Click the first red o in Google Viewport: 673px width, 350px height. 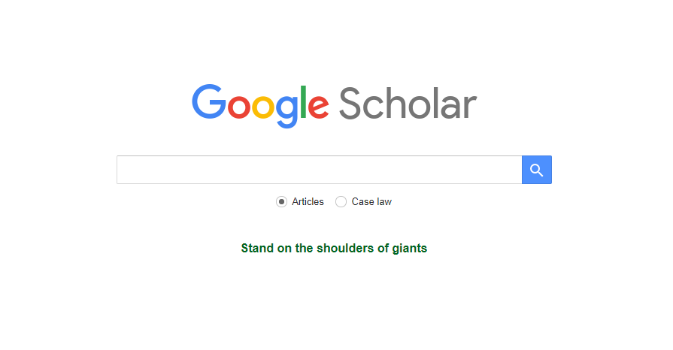point(238,107)
